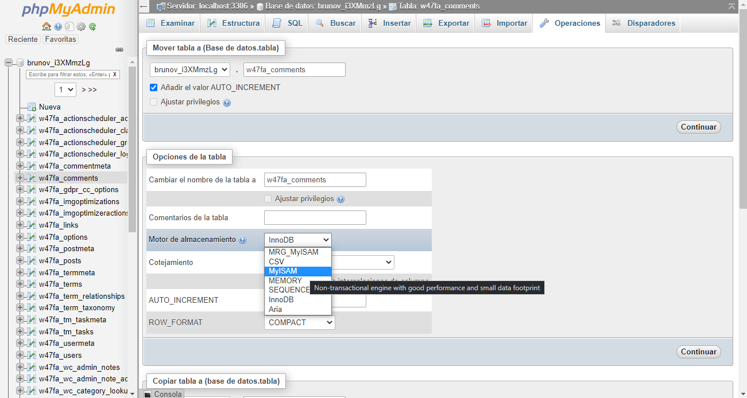Show Reciente tables list

23,40
